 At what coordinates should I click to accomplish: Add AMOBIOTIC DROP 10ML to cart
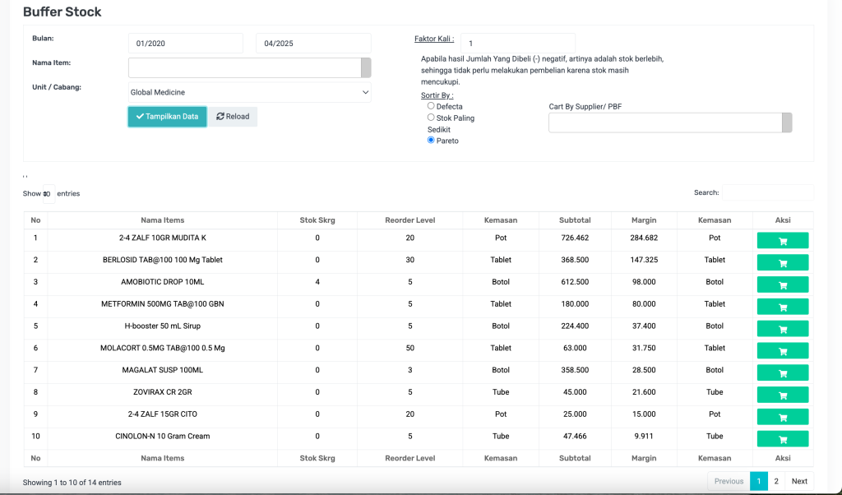tap(782, 285)
